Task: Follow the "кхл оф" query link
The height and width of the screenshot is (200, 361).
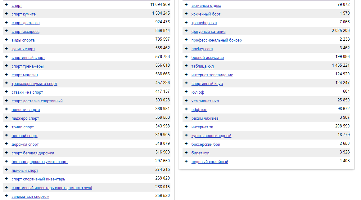Action: pyautogui.click(x=198, y=92)
